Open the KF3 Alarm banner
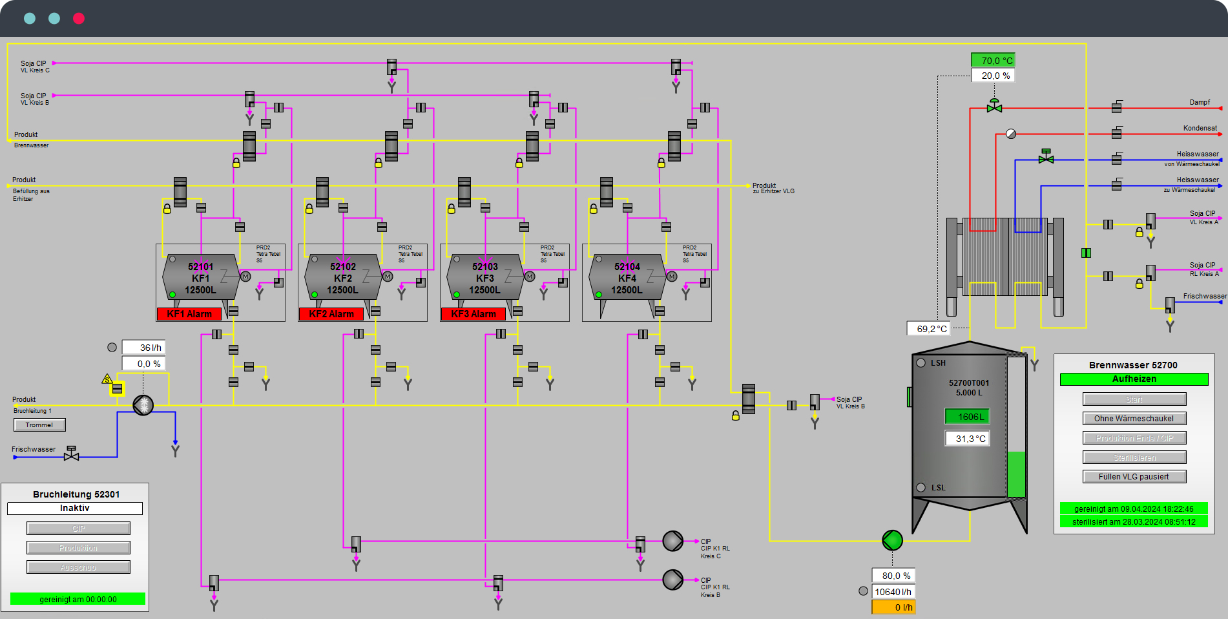Image resolution: width=1228 pixels, height=619 pixels. pos(474,314)
